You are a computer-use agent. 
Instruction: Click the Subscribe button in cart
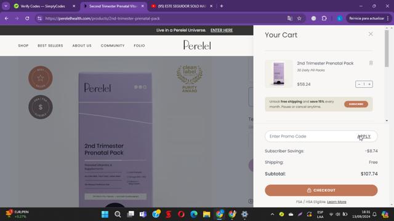[x=356, y=104]
